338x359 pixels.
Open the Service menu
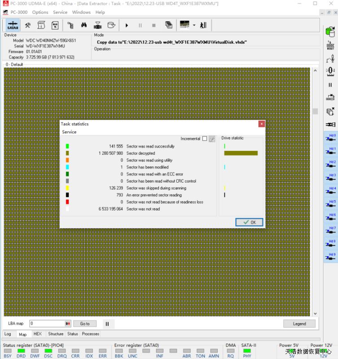(60, 12)
